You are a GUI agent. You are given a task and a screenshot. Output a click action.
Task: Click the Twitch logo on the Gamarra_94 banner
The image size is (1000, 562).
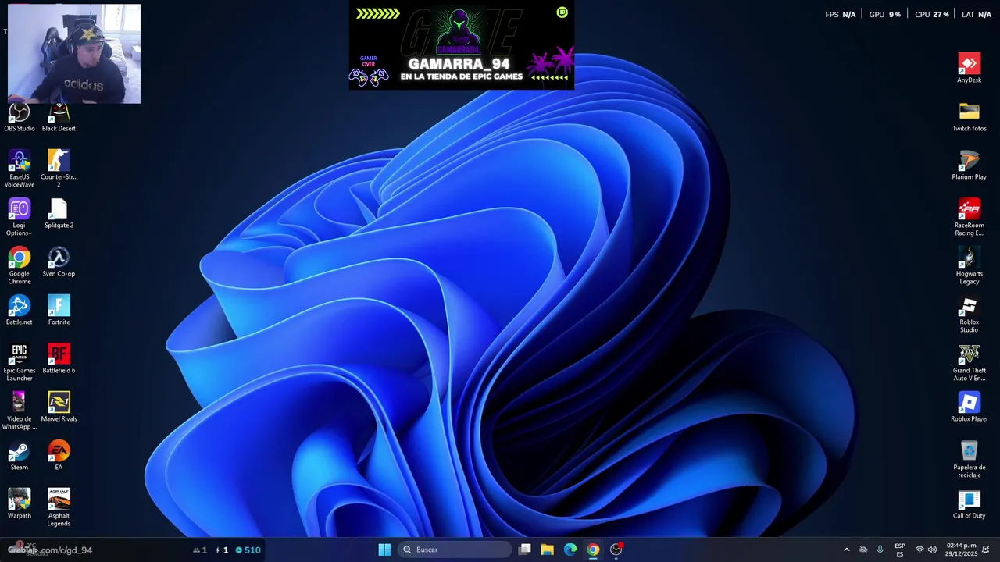click(x=562, y=12)
